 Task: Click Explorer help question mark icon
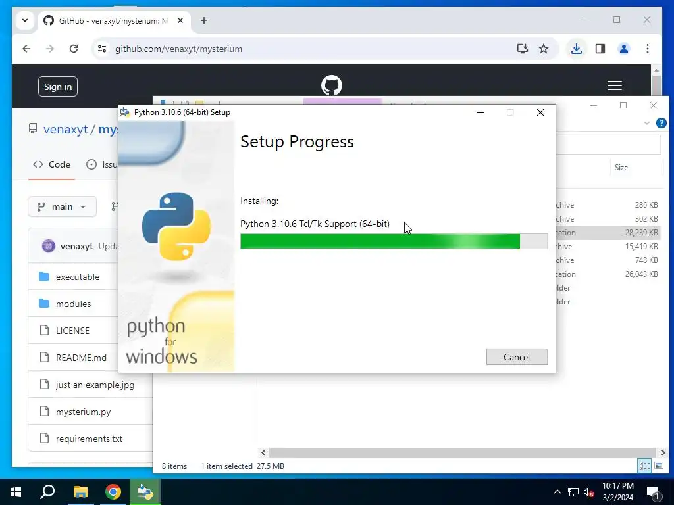(x=661, y=123)
